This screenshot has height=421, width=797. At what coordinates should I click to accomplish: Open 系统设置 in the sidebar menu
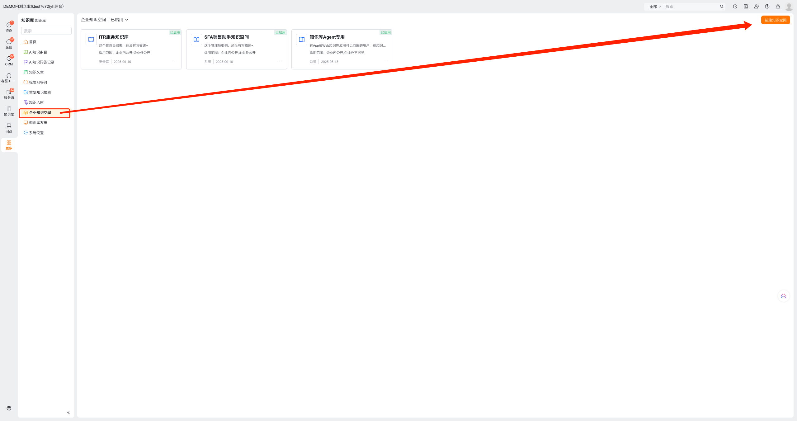point(36,133)
